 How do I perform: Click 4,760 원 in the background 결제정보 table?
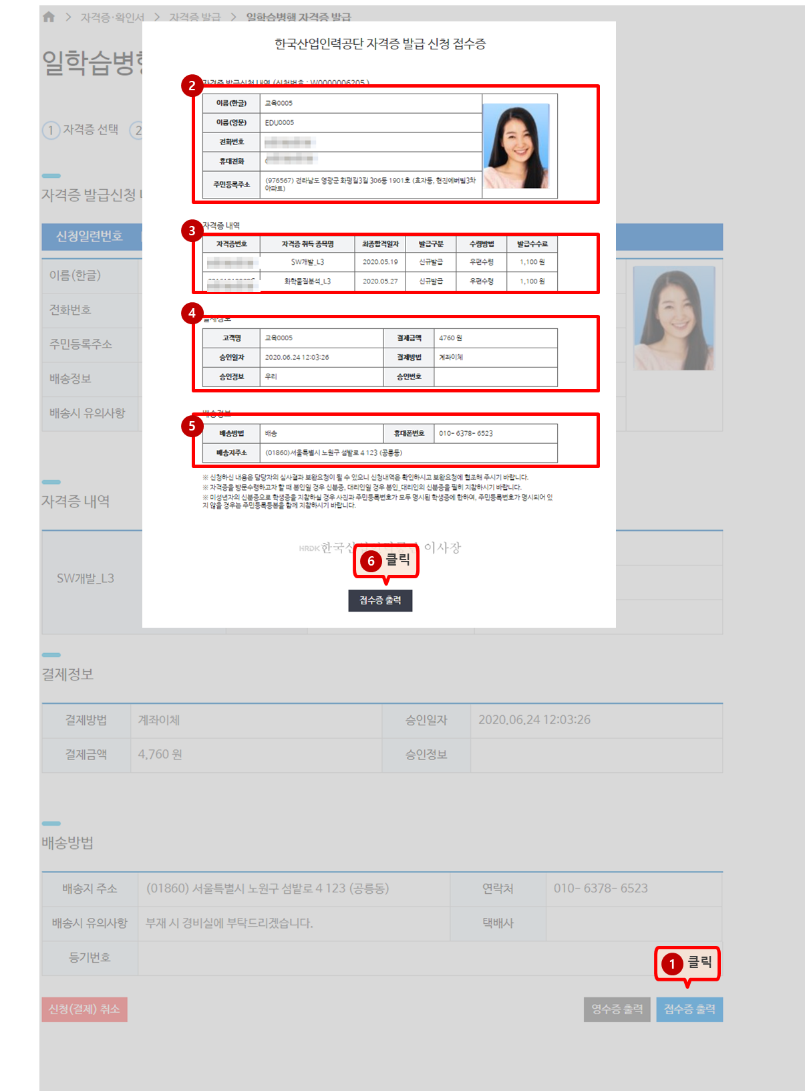(160, 754)
